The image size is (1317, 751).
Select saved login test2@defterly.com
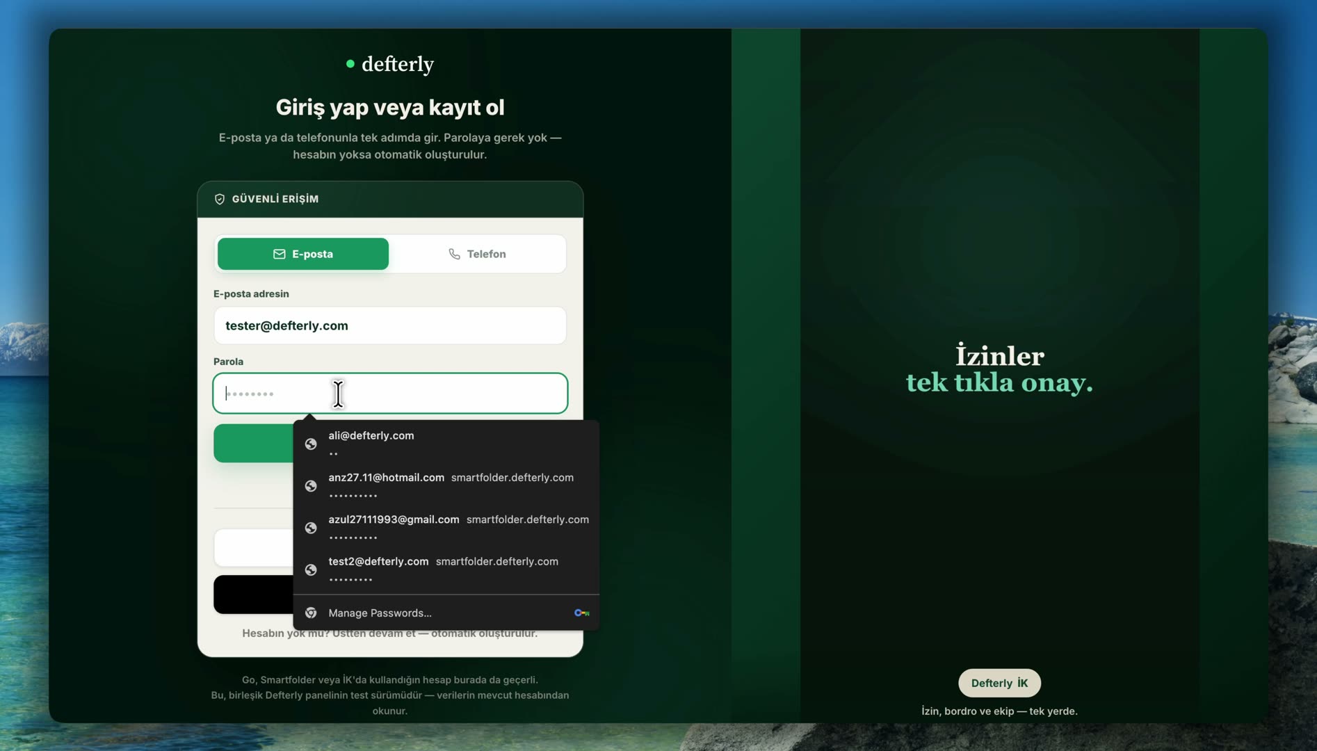click(x=446, y=569)
